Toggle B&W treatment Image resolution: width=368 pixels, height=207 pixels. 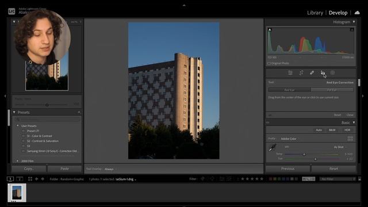pos(332,130)
